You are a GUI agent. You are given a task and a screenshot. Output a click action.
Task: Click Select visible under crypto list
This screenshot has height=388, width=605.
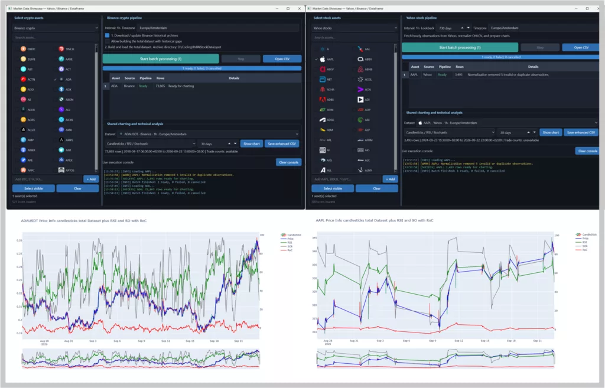click(34, 188)
